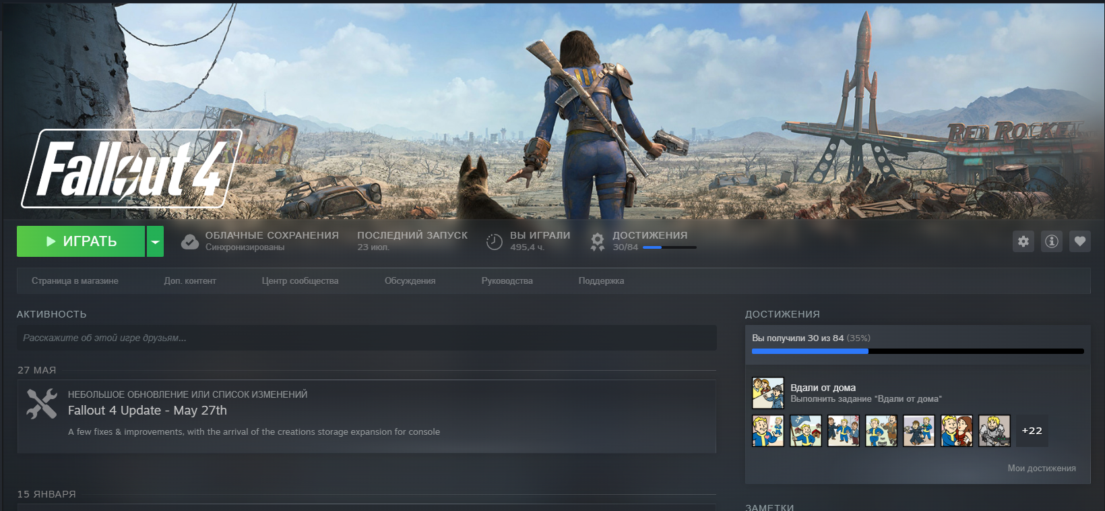Open the 'Обсуждения' tab
This screenshot has height=511, width=1105.
(x=410, y=281)
